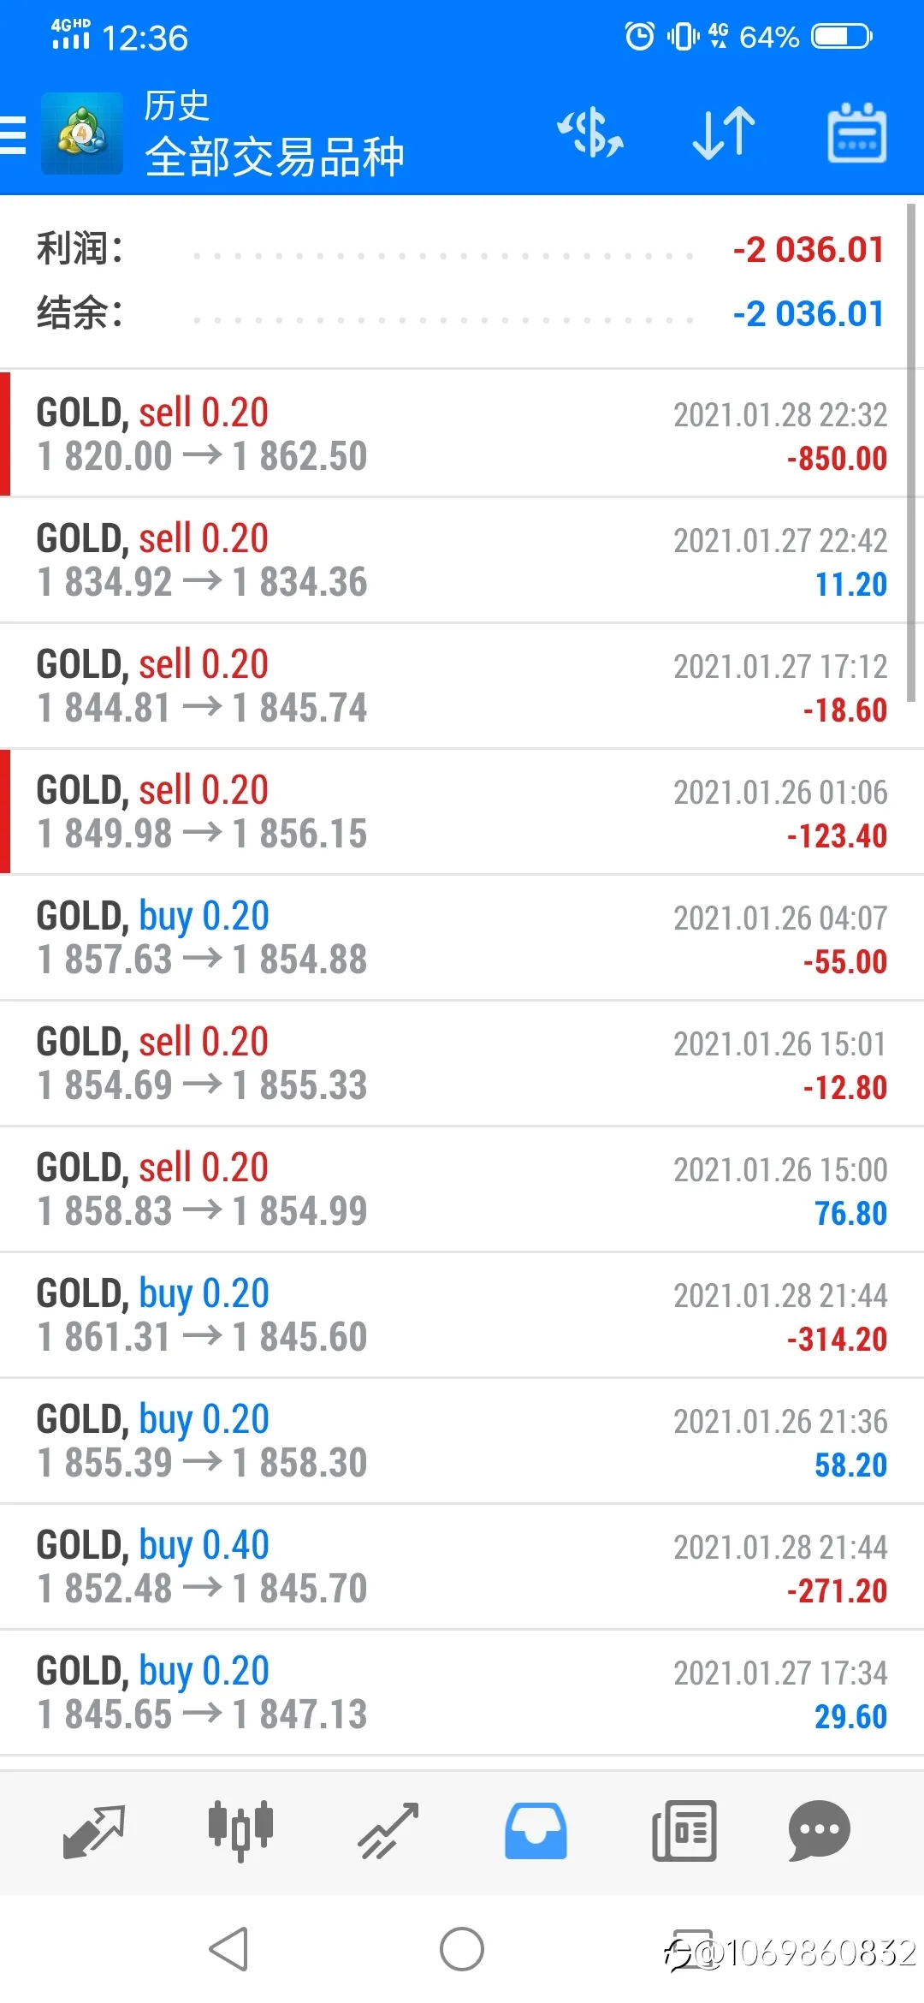Open the calendar date range picker
Viewport: 924px width, 2003px height.
(x=856, y=134)
